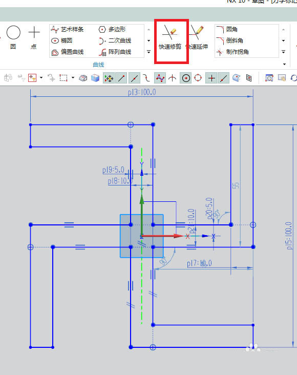Image resolution: width=297 pixels, height=375 pixels.
Task: Choose the Offset Curve (偏置曲线) tool
Action: tap(67, 52)
